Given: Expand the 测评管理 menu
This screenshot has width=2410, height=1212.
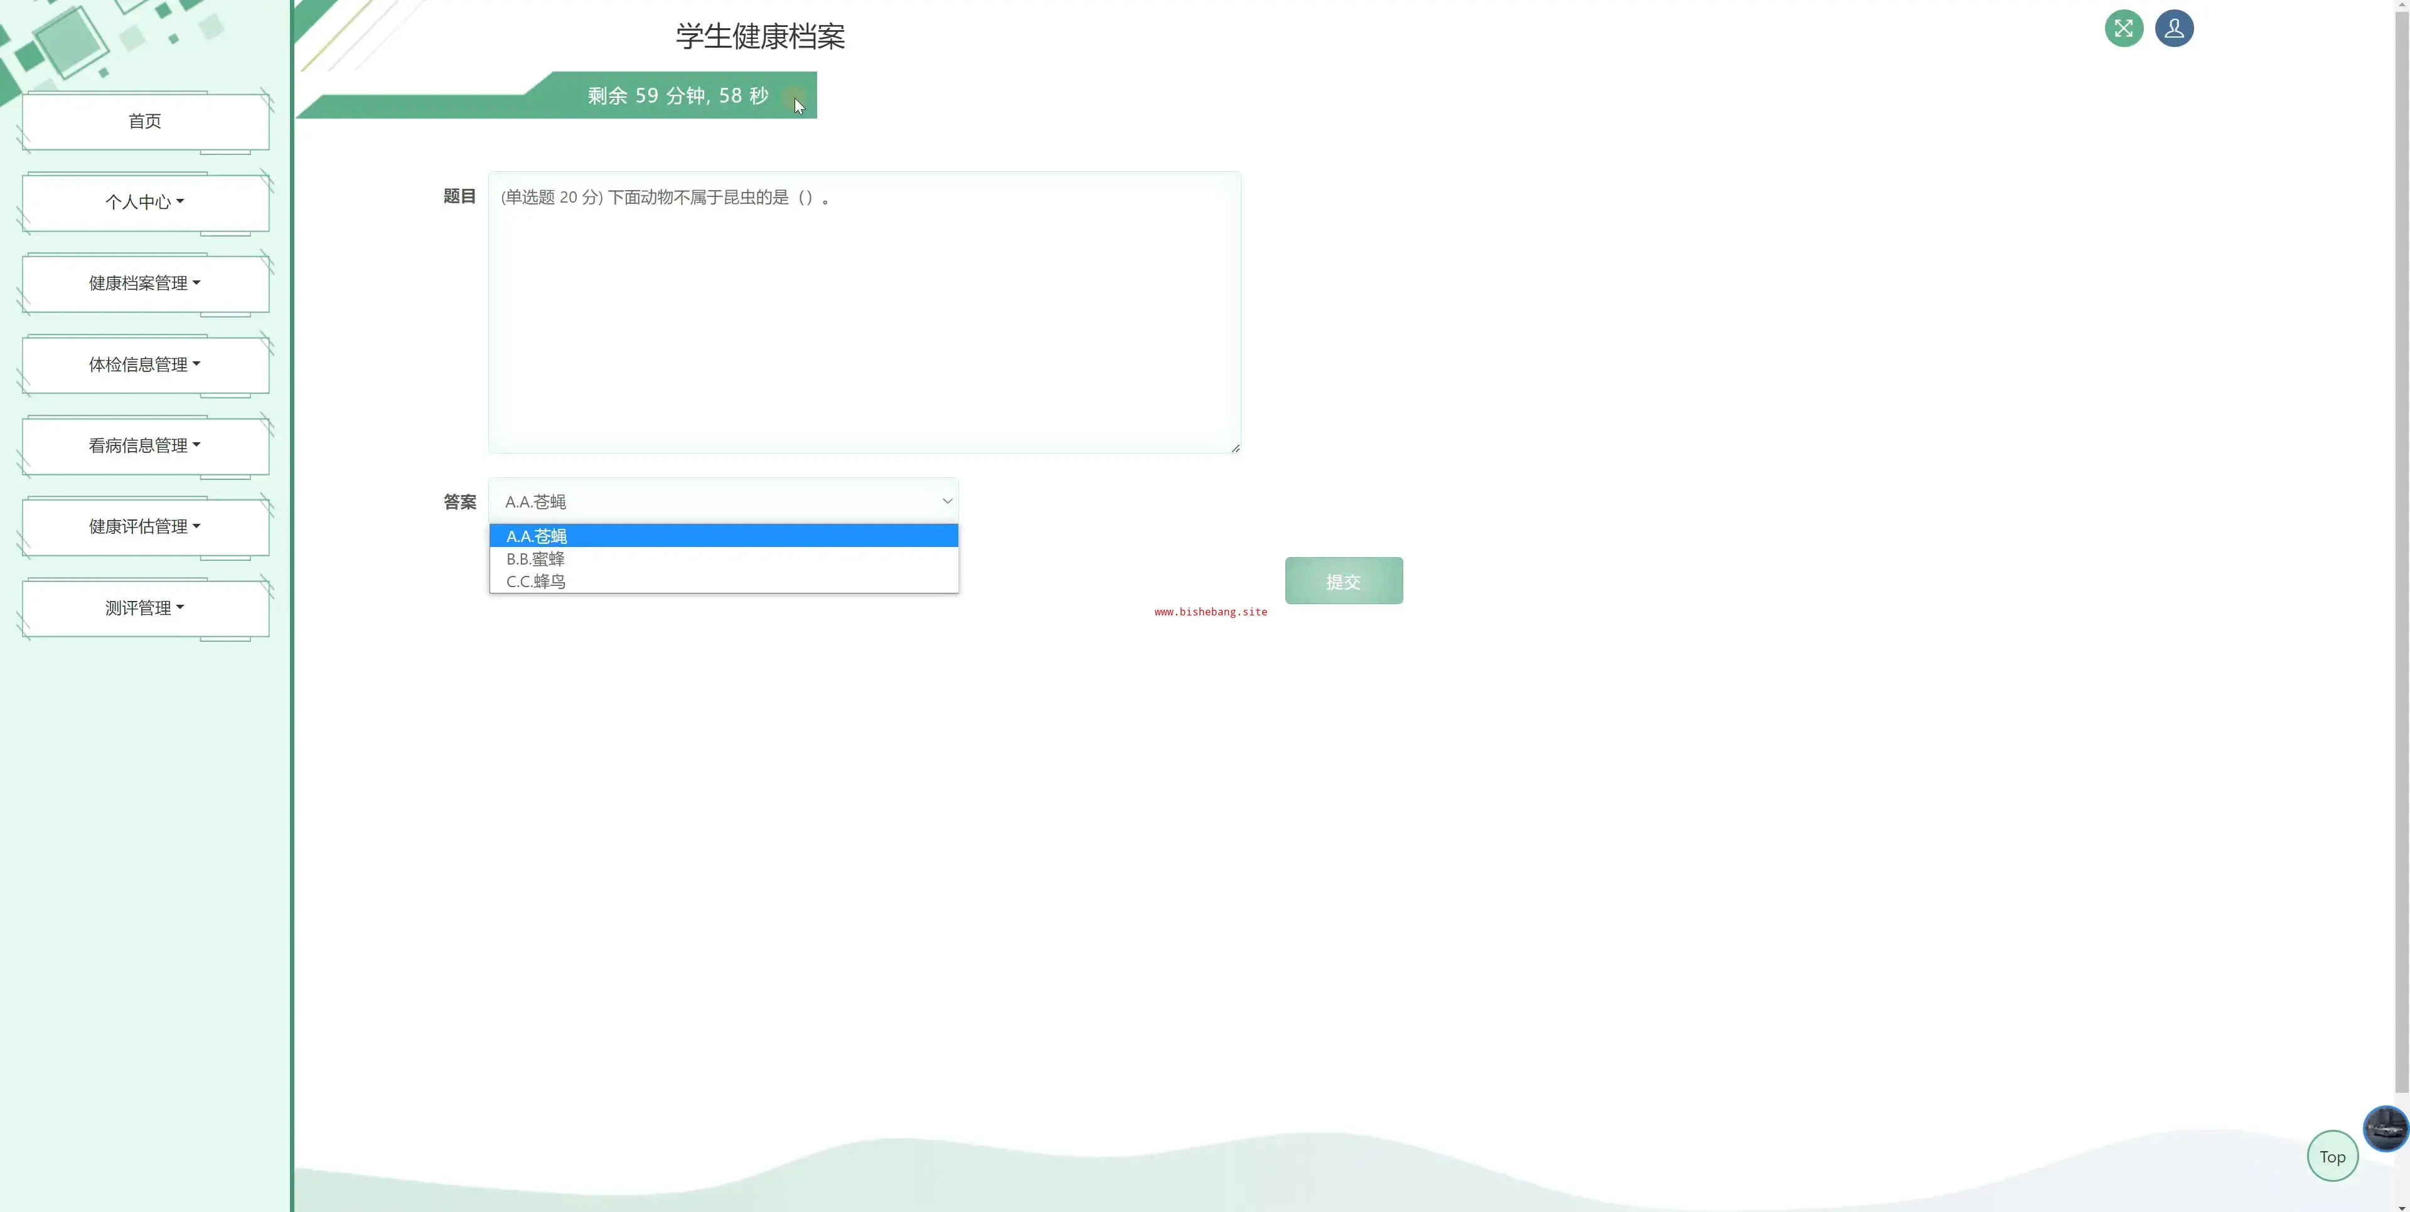Looking at the screenshot, I should coord(145,608).
